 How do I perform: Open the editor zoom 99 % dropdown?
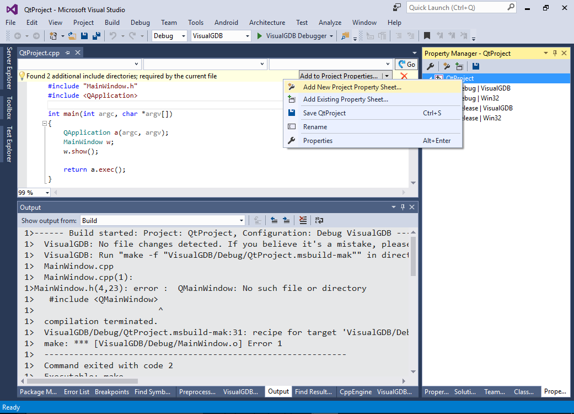tap(47, 193)
